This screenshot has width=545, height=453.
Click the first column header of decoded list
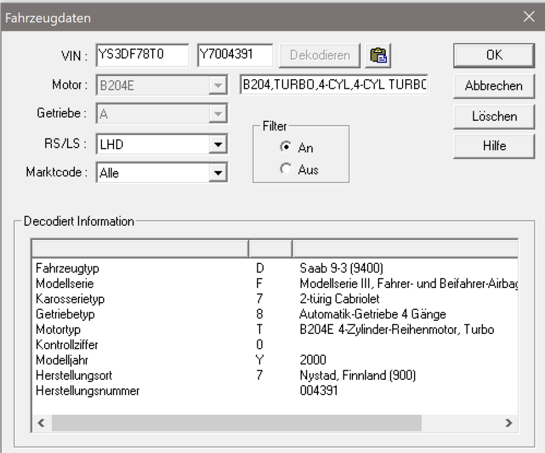pos(140,248)
